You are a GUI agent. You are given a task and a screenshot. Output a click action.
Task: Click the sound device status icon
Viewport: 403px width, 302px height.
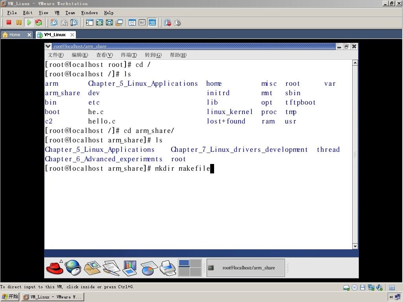(x=379, y=287)
